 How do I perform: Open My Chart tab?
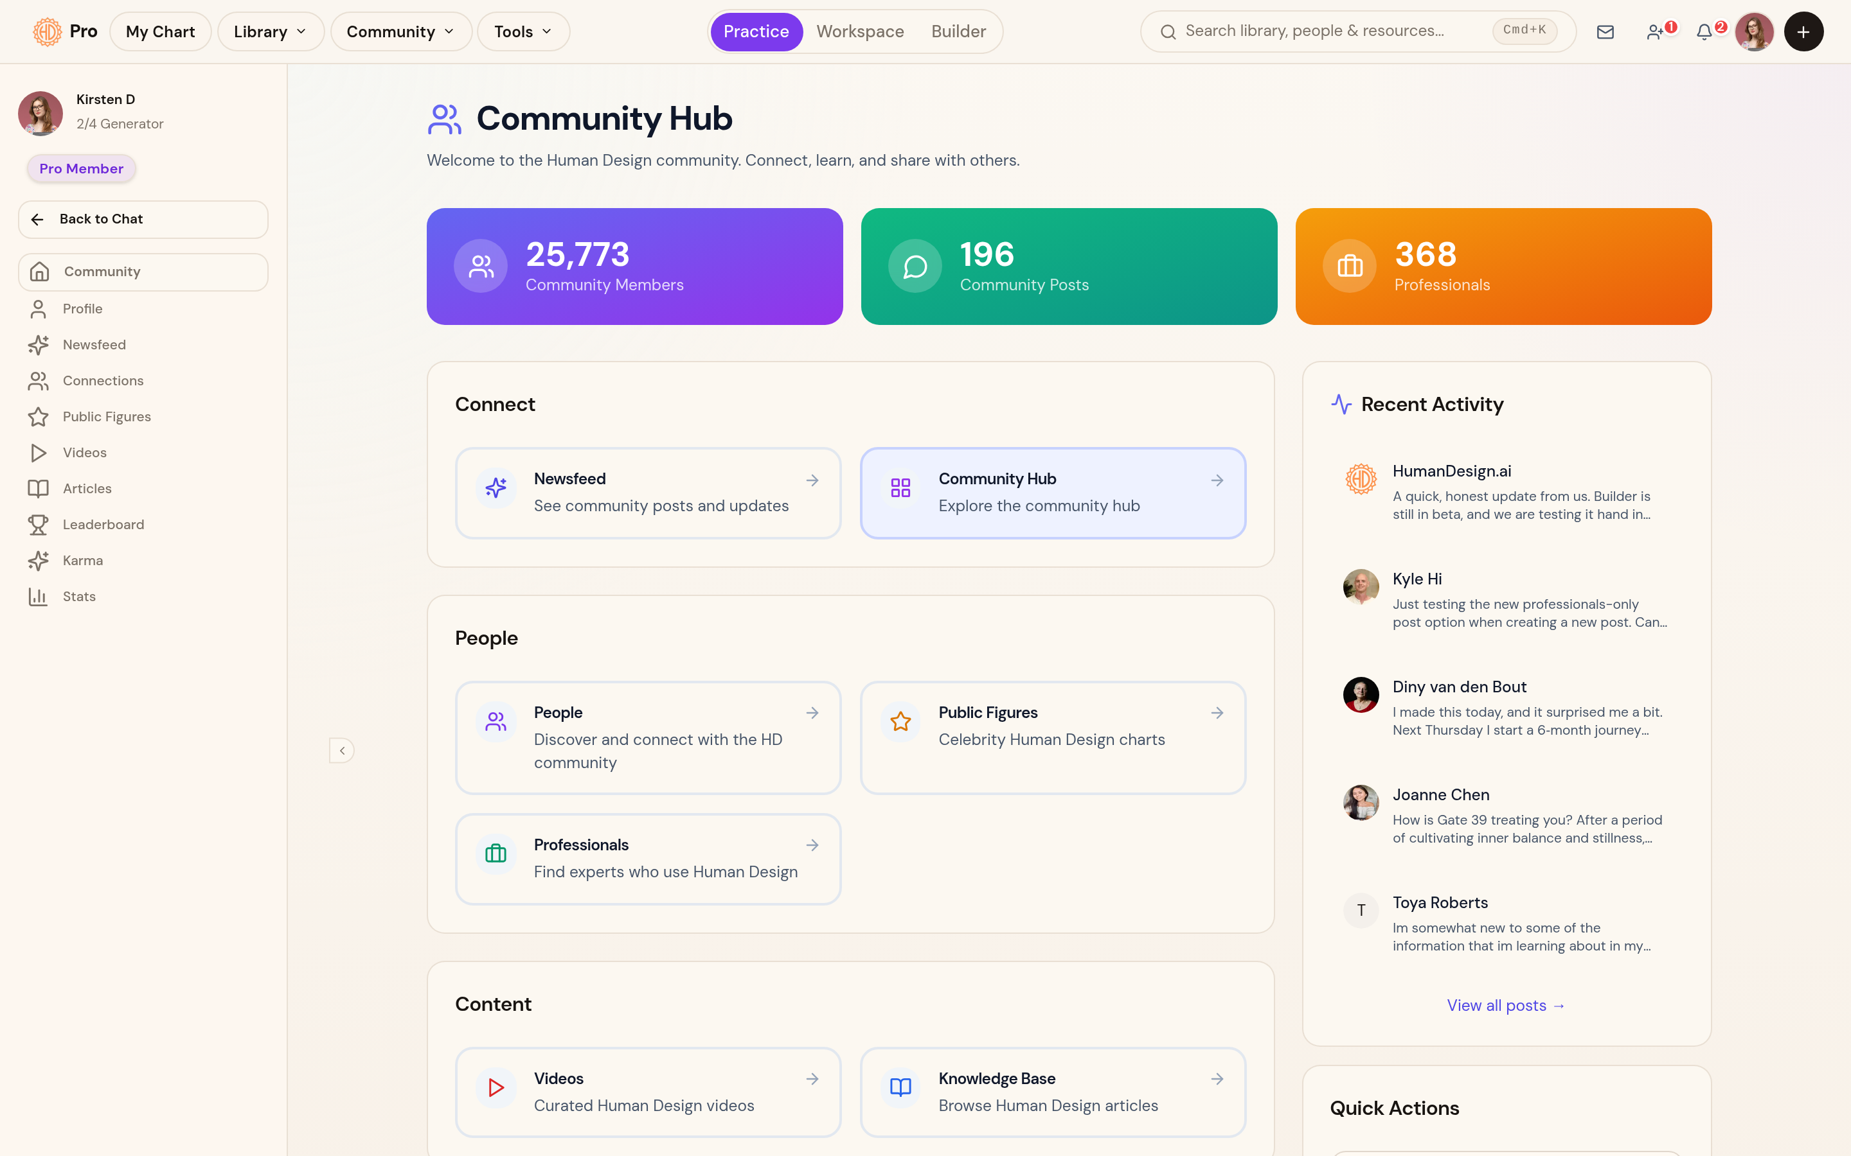click(160, 31)
